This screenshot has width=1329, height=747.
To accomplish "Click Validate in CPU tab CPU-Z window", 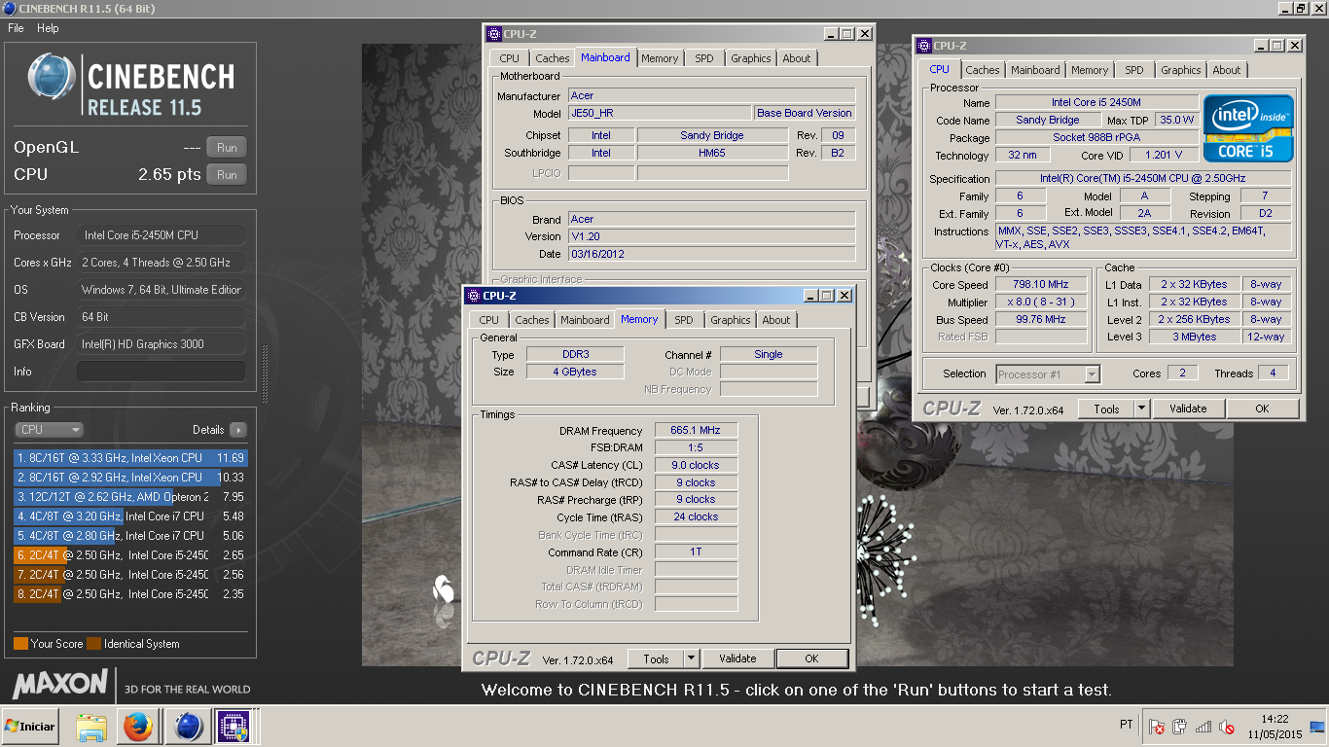I will pos(1188,409).
